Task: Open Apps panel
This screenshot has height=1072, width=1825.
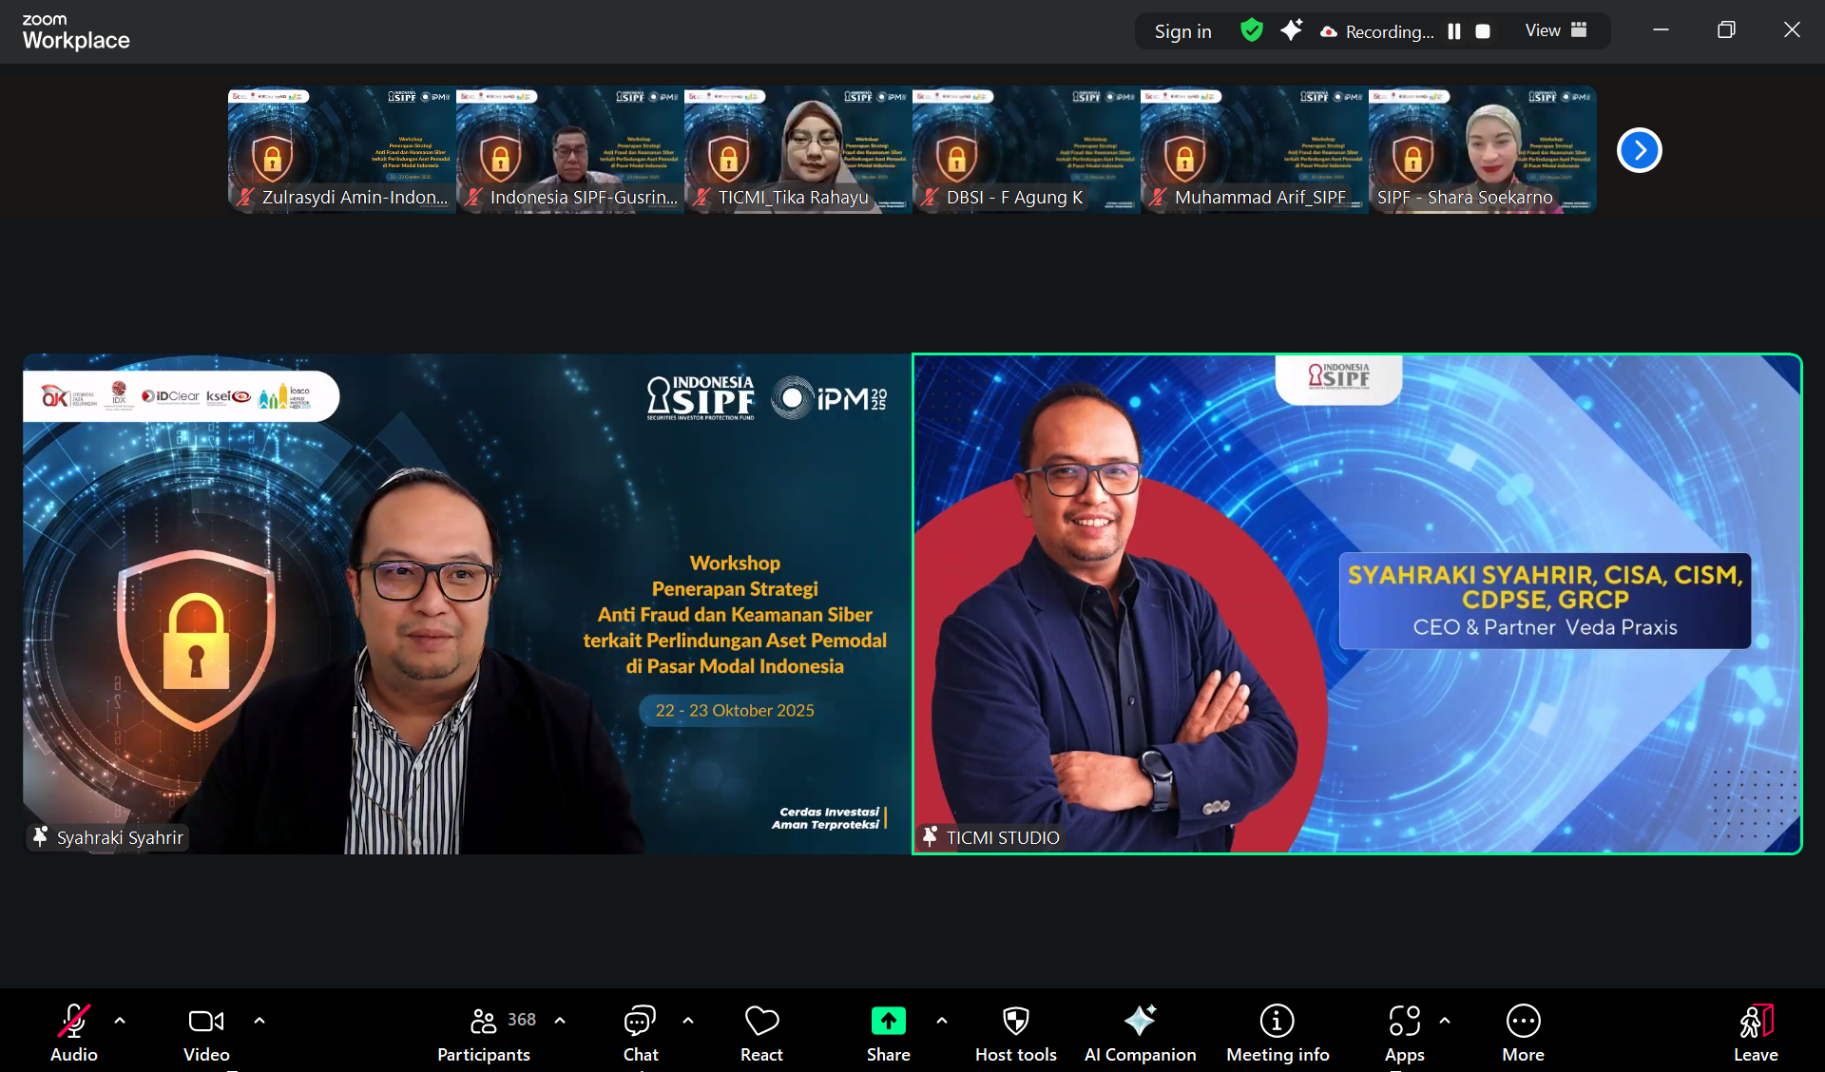Action: pyautogui.click(x=1405, y=1032)
